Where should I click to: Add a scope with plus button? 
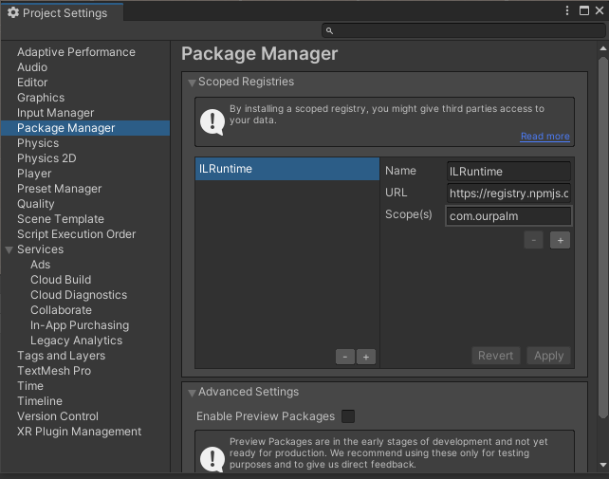[560, 240]
